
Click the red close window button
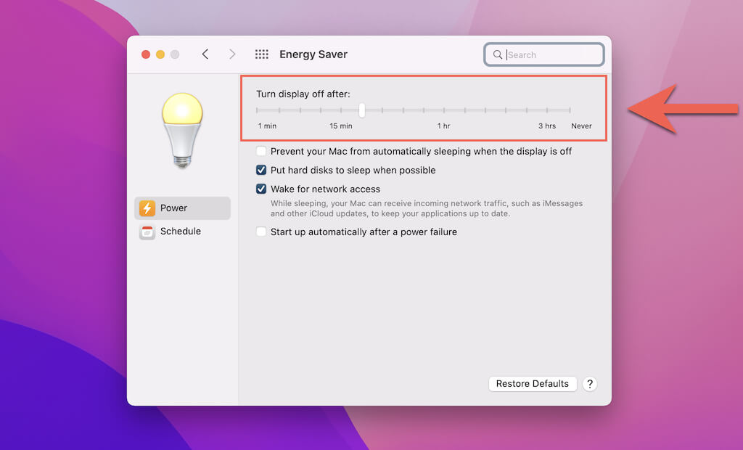[146, 54]
